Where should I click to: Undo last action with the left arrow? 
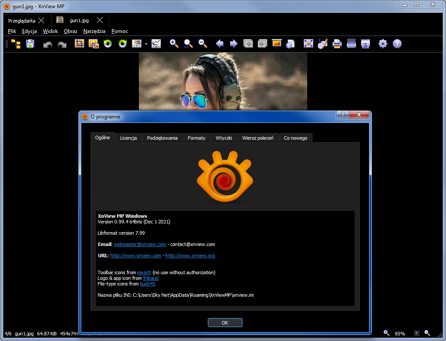pyautogui.click(x=47, y=44)
